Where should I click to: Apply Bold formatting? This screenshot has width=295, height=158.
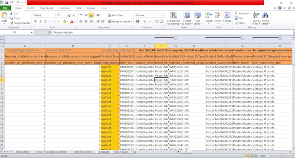tap(36, 22)
